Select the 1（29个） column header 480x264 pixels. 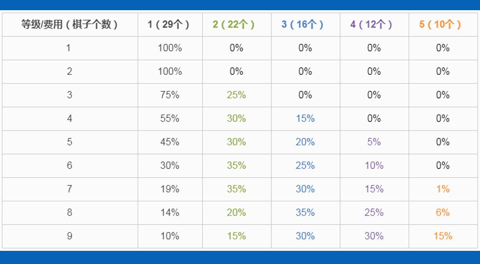(169, 25)
